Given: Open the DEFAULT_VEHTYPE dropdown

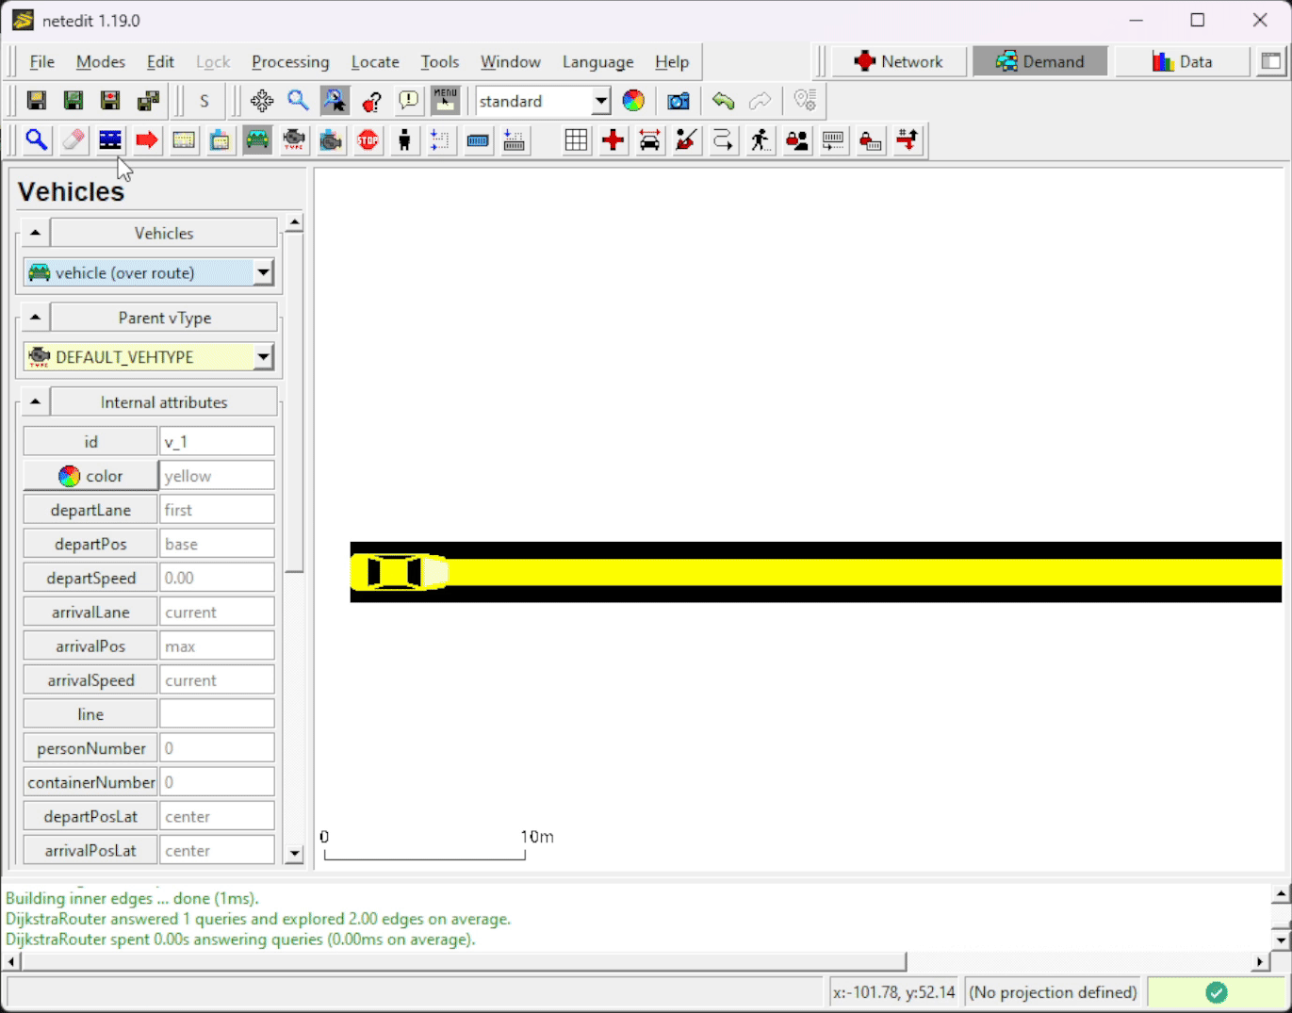Looking at the screenshot, I should (x=263, y=357).
